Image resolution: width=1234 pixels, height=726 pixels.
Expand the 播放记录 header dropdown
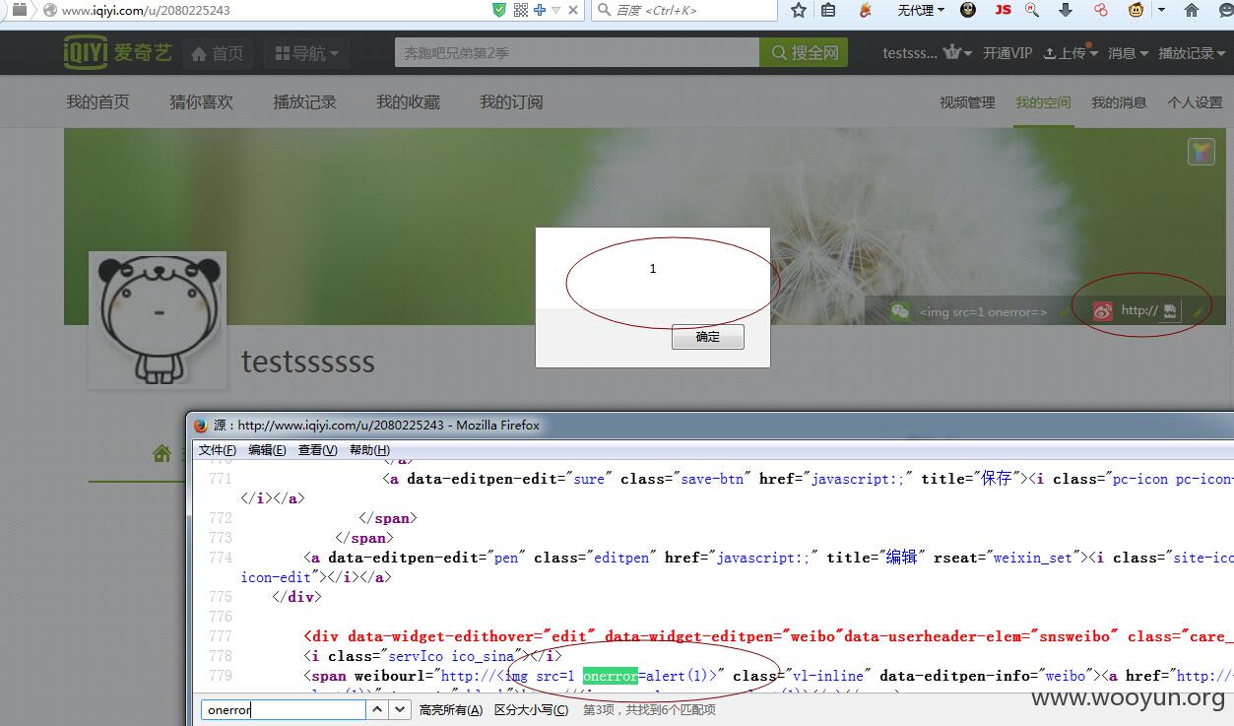tap(1192, 53)
